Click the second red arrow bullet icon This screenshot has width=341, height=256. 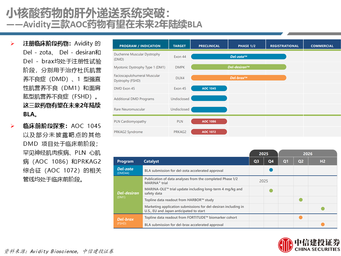tap(12, 126)
